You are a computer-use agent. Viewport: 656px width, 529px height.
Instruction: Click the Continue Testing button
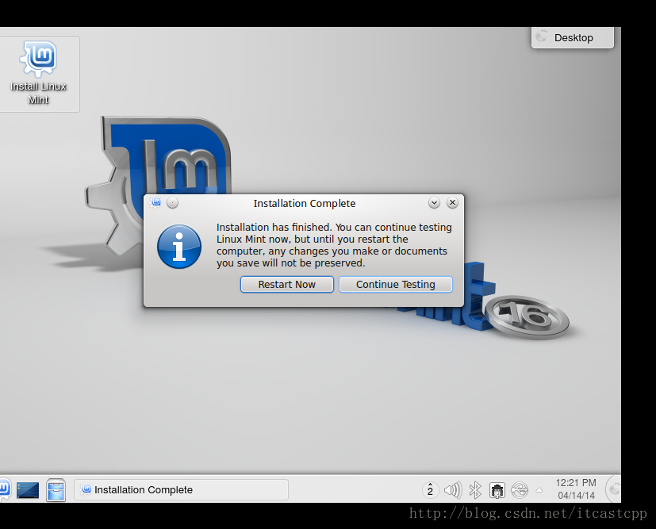[395, 285]
